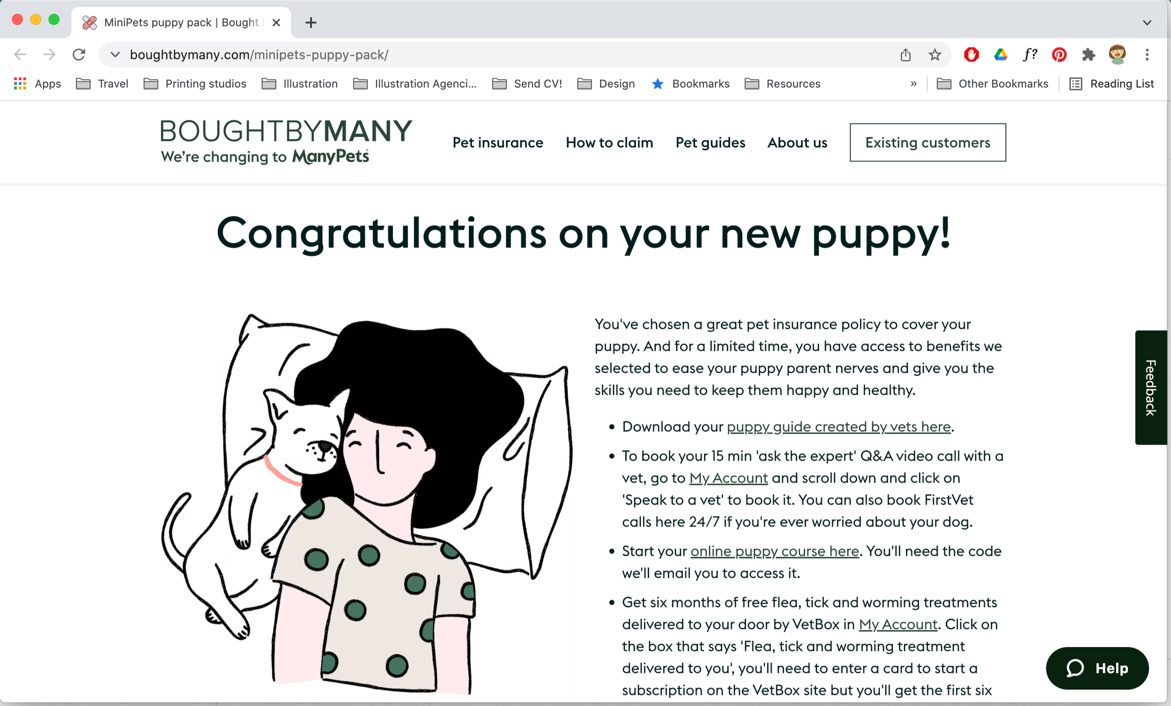
Task: Open the Extensions puzzle-piece menu
Action: tap(1088, 55)
